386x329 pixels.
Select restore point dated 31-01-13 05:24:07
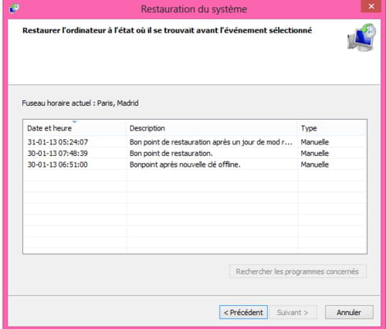[x=58, y=142]
